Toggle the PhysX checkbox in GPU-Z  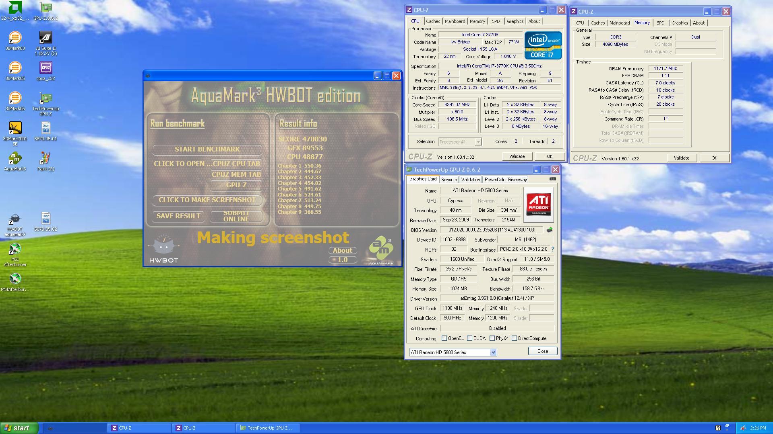[492, 338]
